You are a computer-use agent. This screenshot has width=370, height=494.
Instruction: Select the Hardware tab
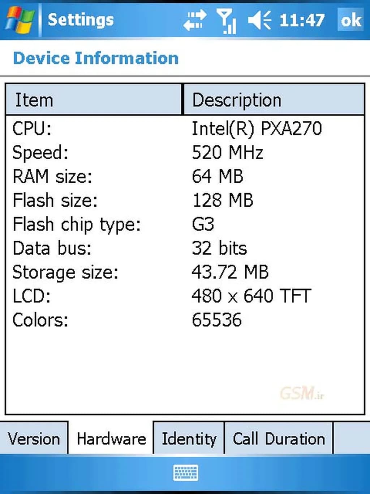click(x=111, y=439)
